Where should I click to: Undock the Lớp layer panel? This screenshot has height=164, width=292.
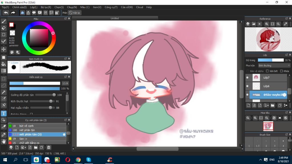pyautogui.click(x=287, y=55)
